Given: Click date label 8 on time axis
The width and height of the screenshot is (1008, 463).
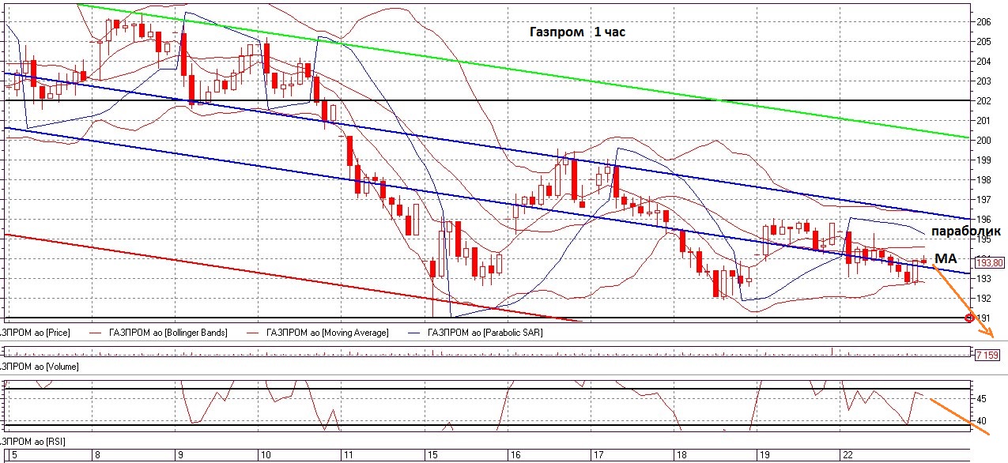Looking at the screenshot, I should coord(96,456).
